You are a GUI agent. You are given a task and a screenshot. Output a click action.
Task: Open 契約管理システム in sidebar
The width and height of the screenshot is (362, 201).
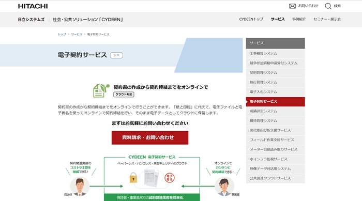tap(276, 73)
